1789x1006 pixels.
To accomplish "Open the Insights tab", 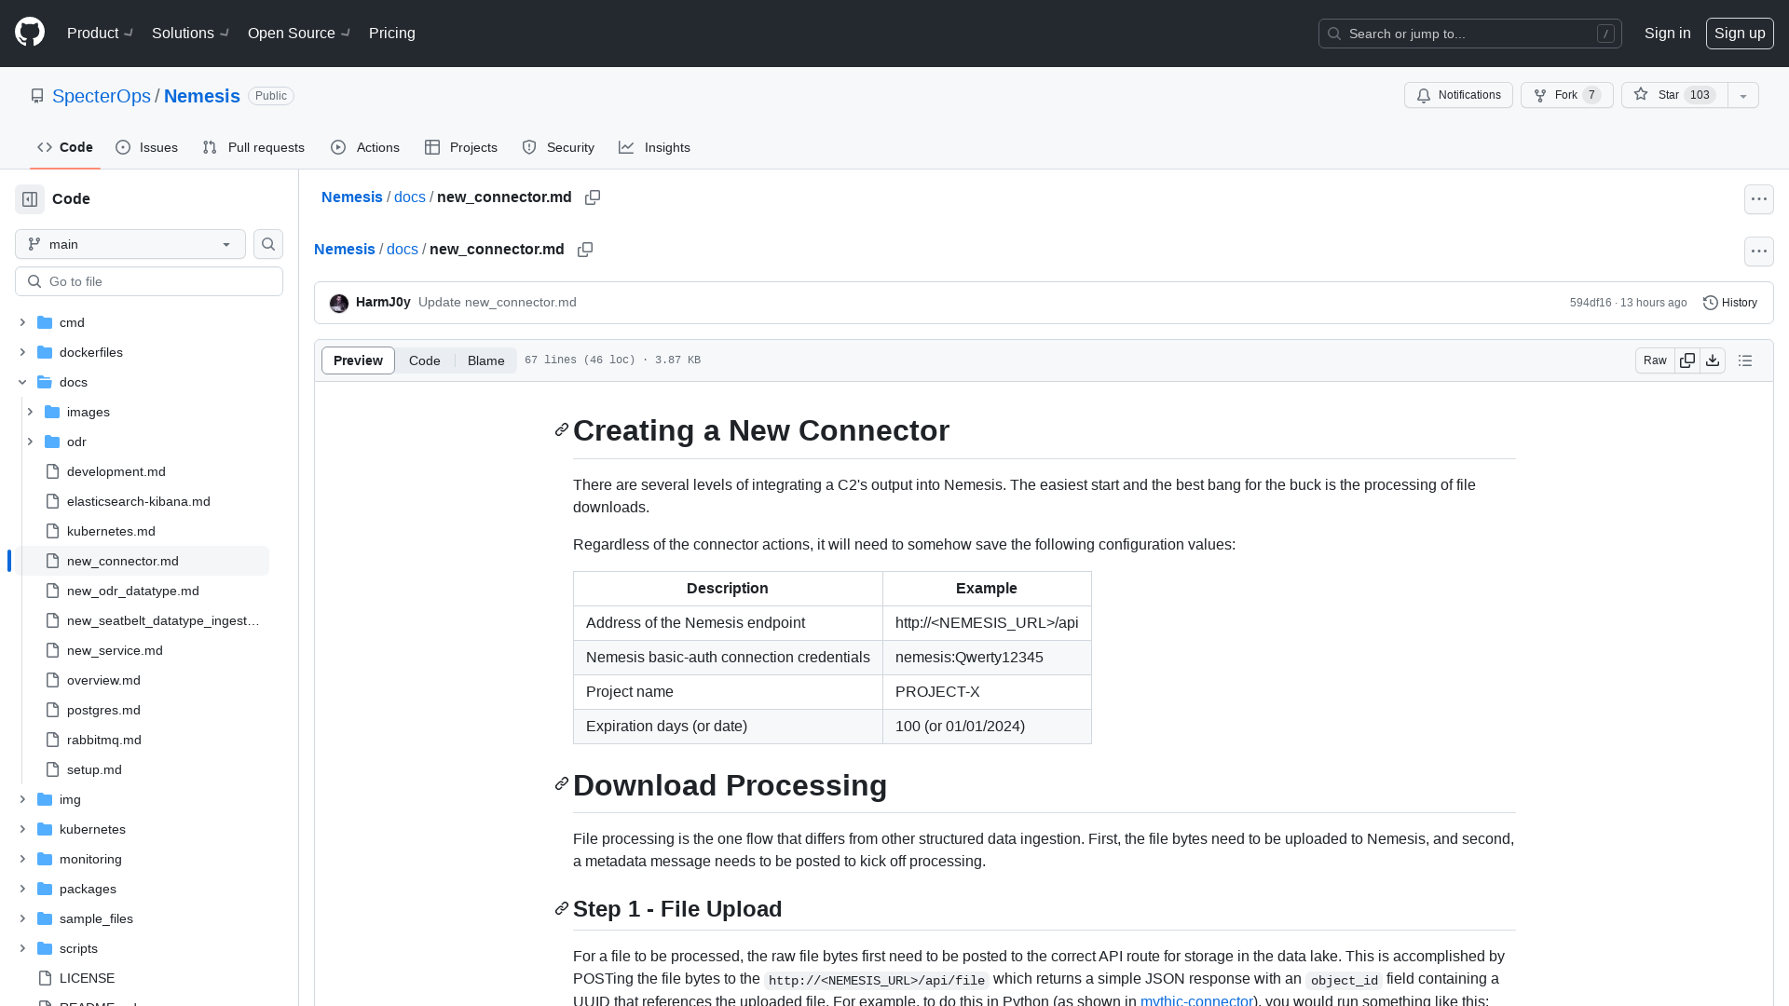I will pos(654,147).
